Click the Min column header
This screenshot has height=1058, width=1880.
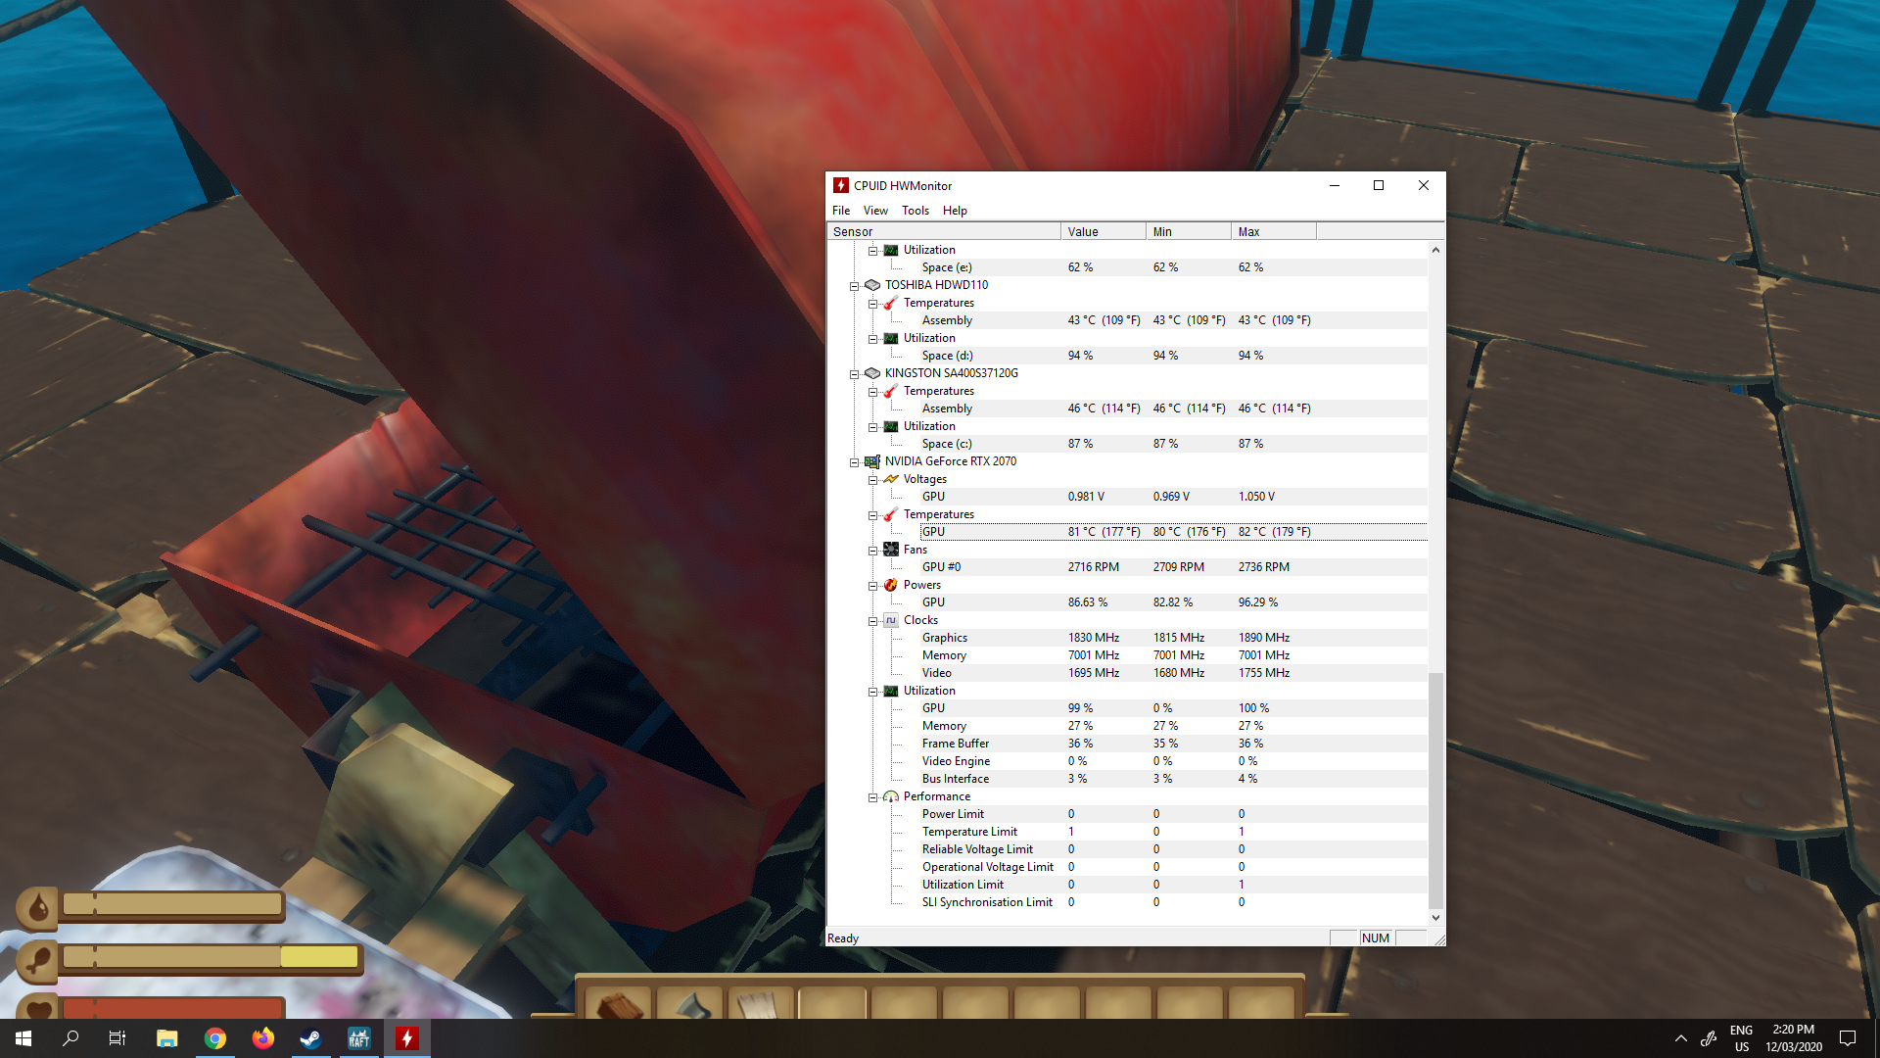[x=1189, y=232]
